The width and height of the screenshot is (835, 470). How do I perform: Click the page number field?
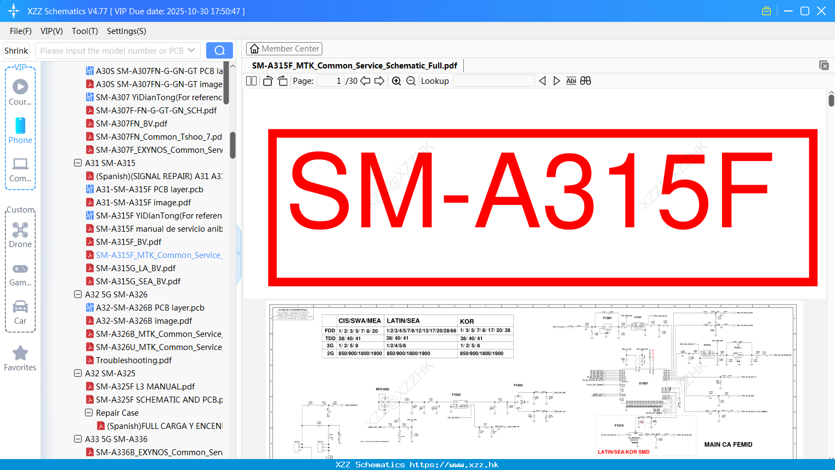click(x=331, y=81)
